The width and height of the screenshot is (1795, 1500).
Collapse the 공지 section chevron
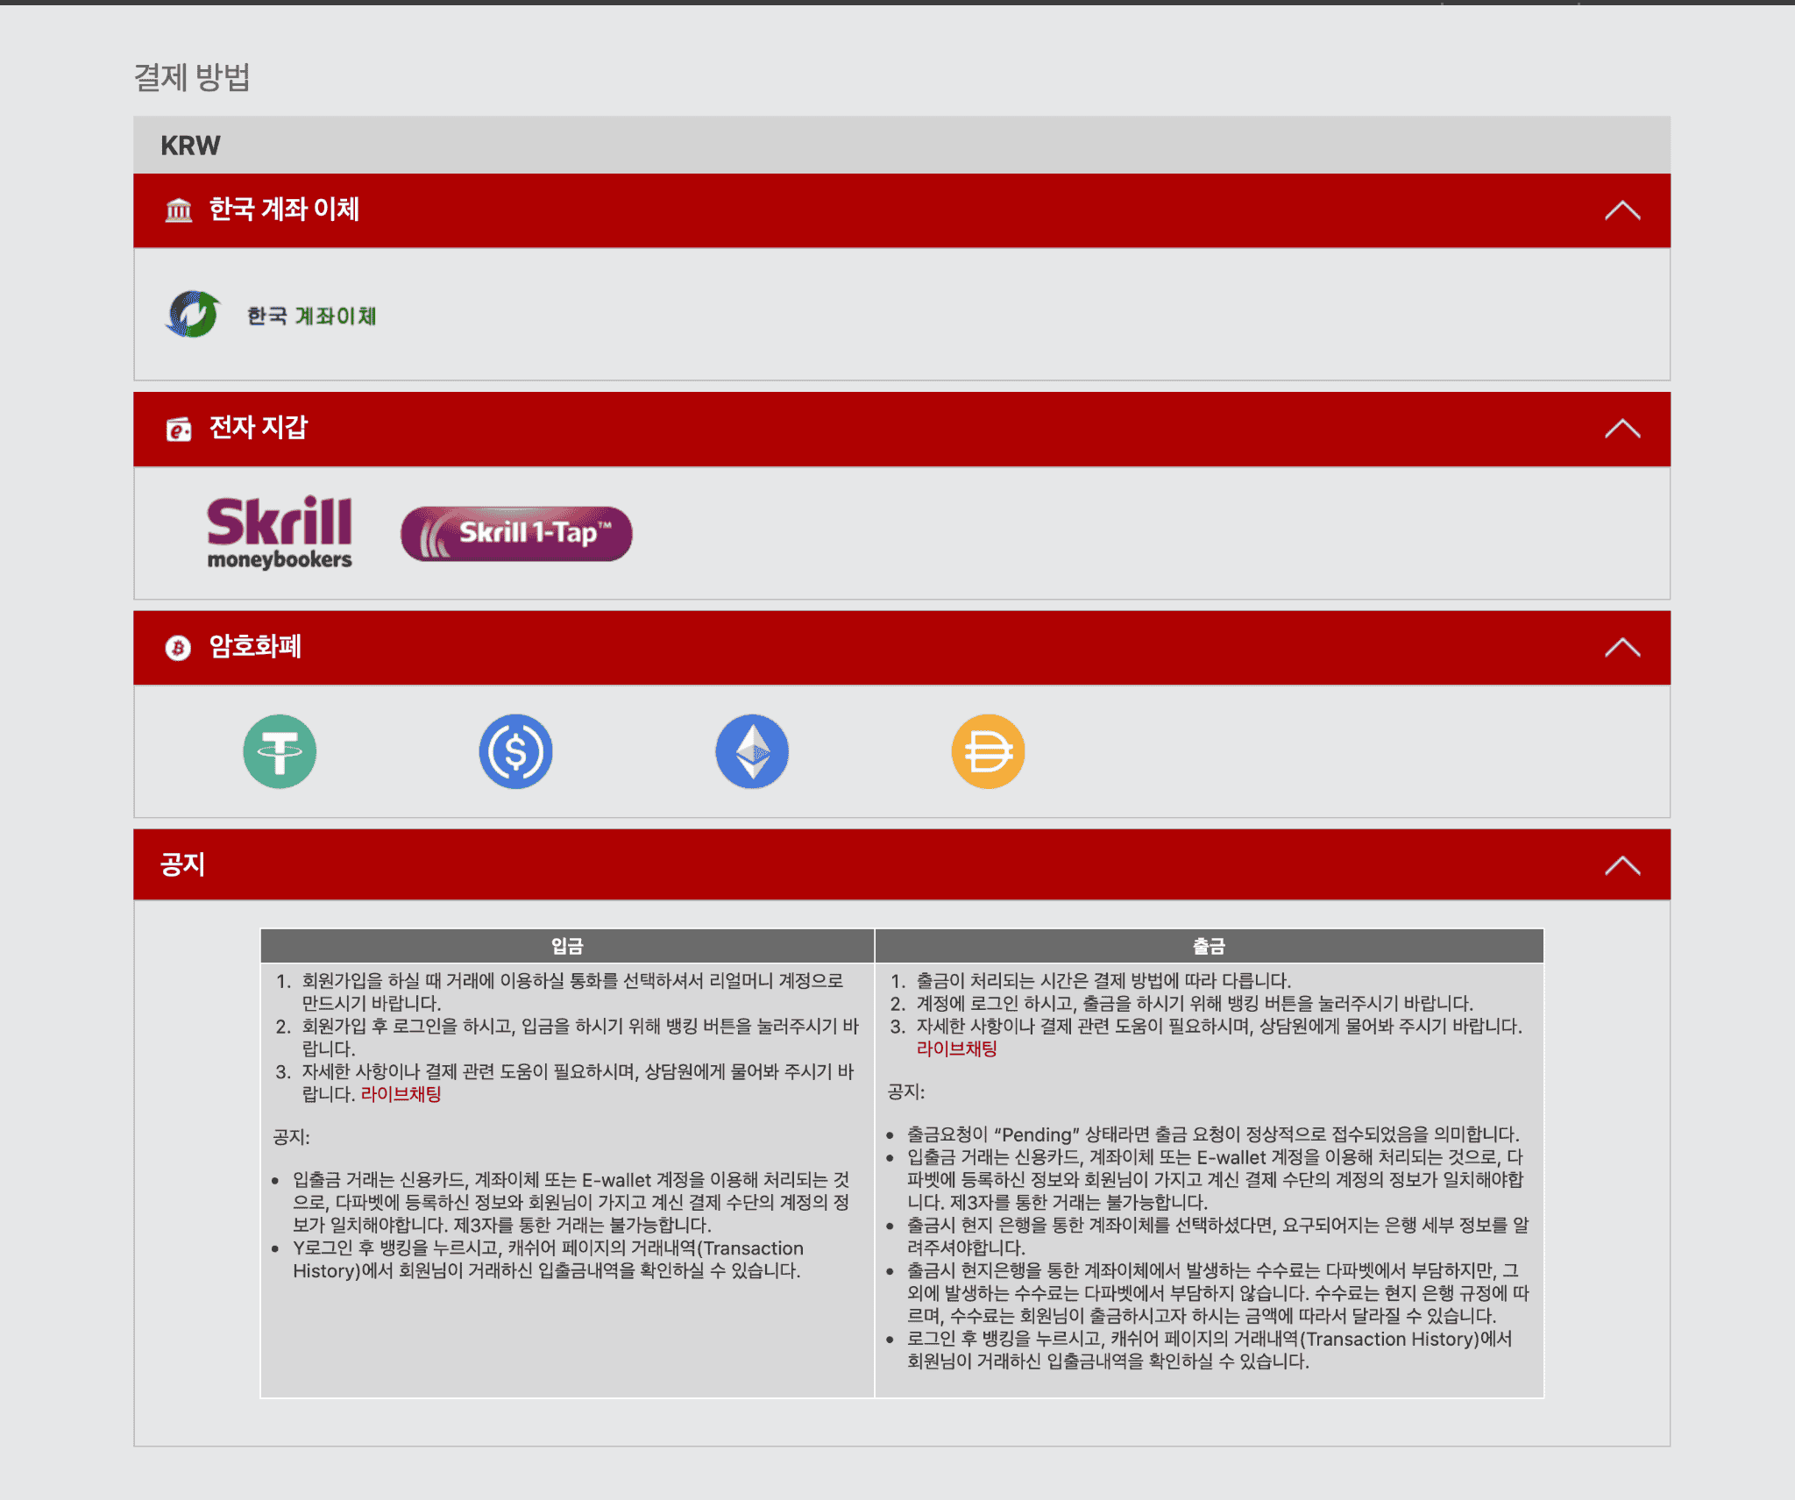(1622, 865)
